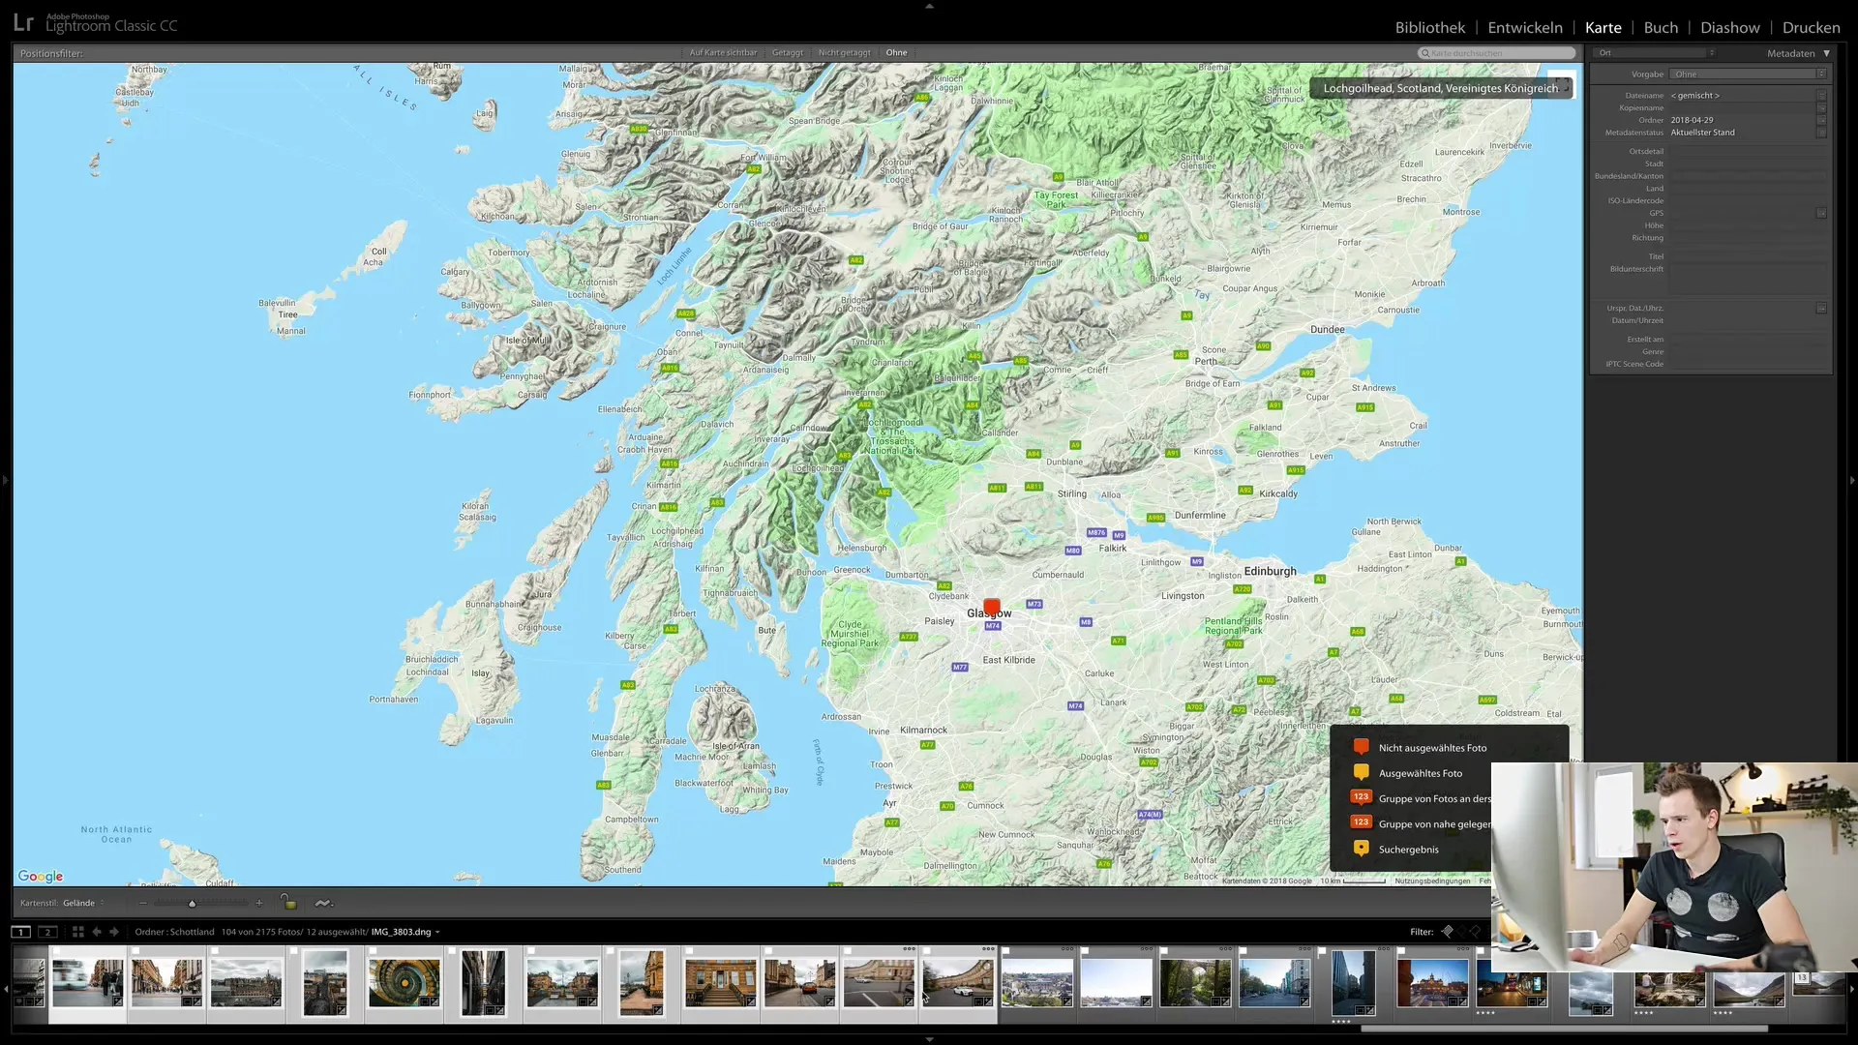Click the Stadt input field

point(1747,164)
